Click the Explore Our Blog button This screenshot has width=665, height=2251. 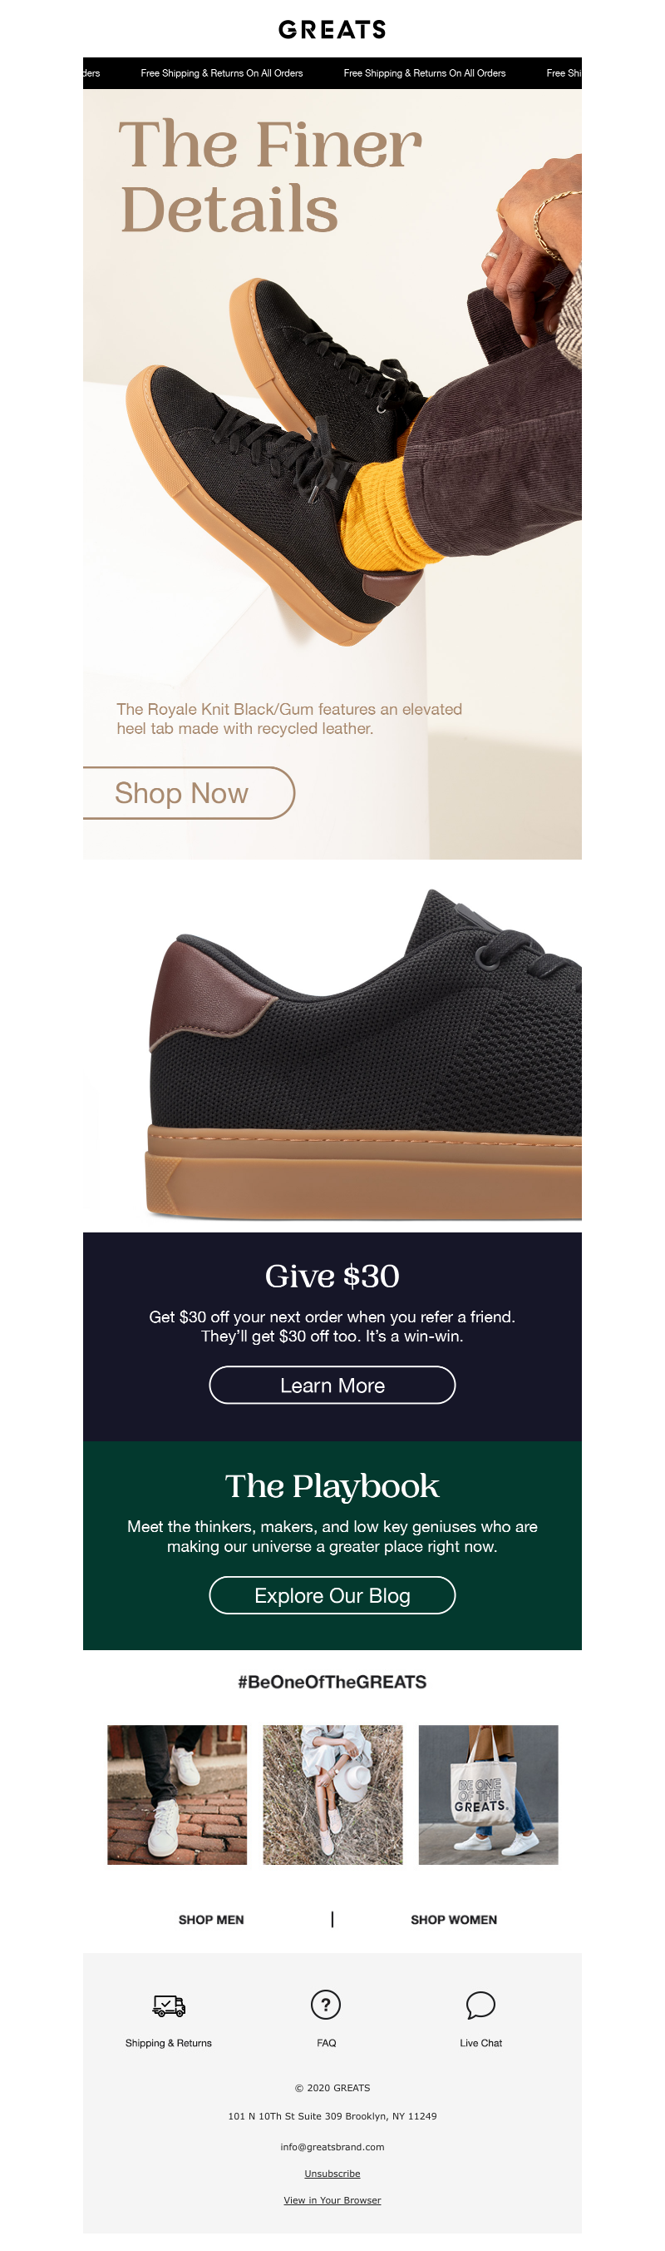[x=332, y=1594]
